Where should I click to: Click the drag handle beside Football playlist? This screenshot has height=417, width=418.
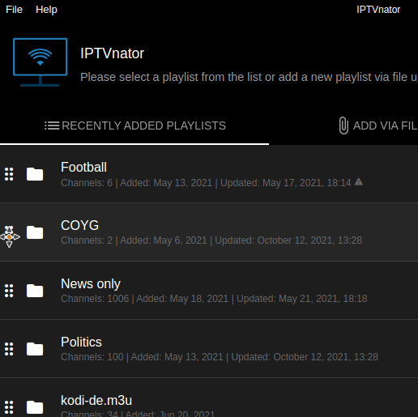click(x=9, y=174)
